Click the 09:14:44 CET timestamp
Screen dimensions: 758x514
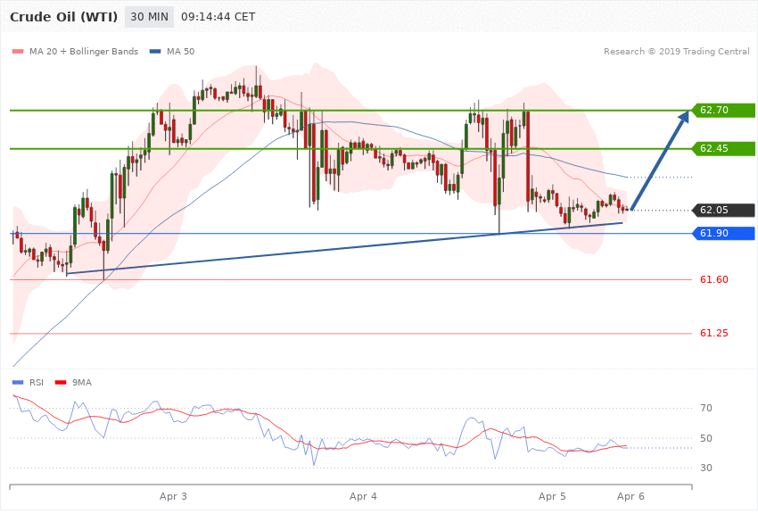coord(218,17)
